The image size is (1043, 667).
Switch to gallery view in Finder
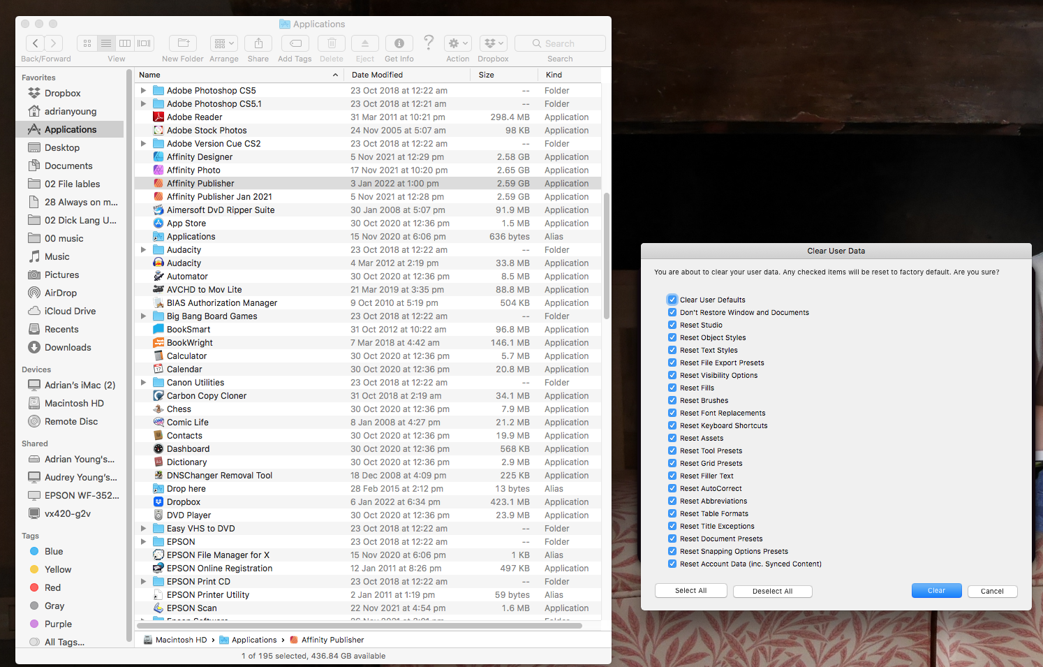tap(144, 43)
